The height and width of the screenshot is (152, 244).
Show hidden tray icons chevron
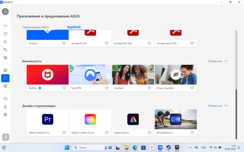point(190,148)
